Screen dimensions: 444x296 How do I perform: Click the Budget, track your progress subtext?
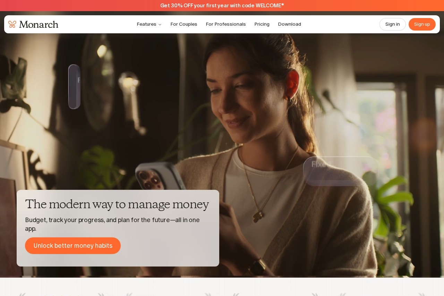[112, 224]
